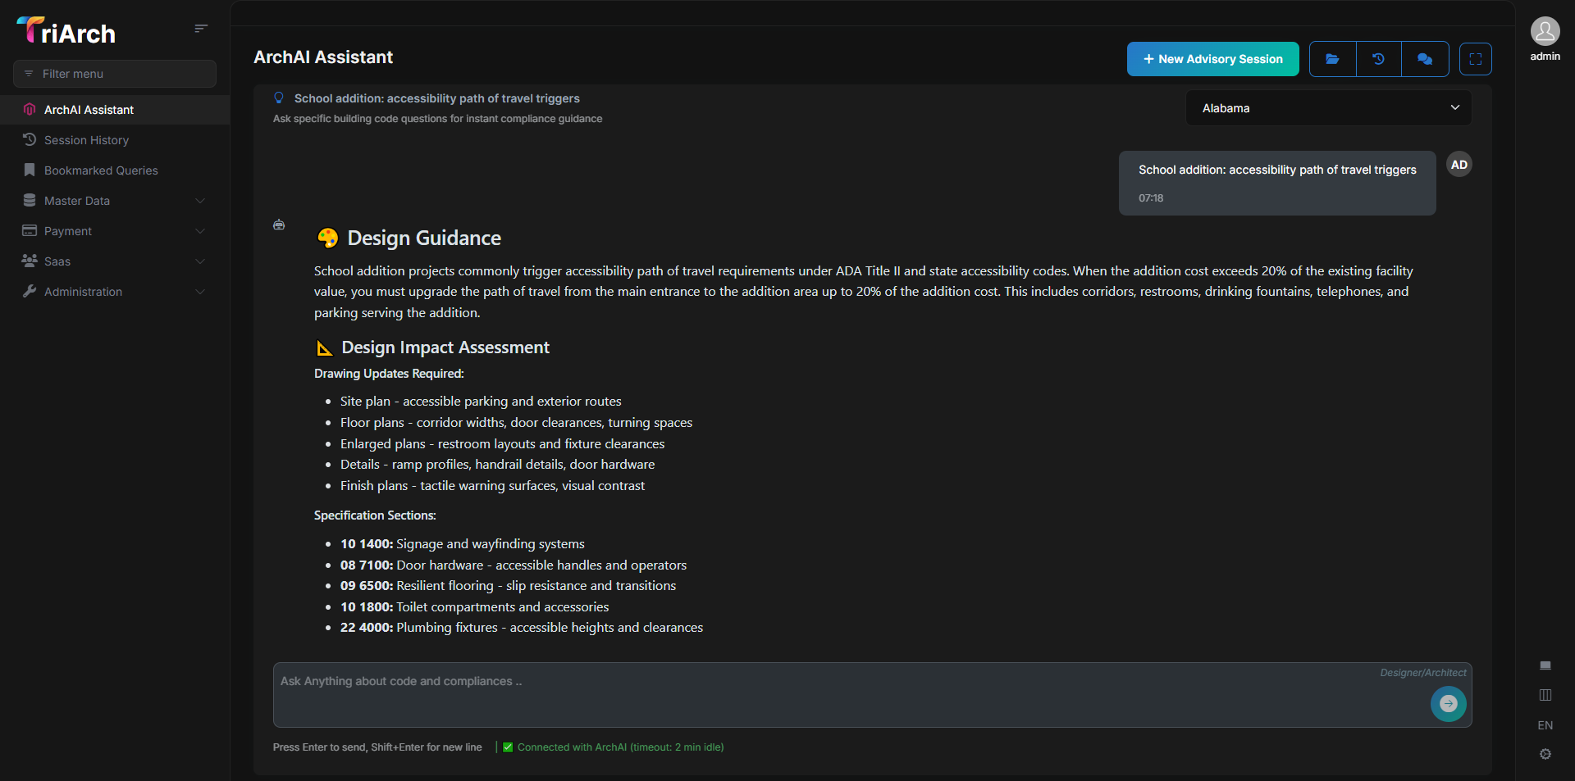Open Bookmarked Queries from the sidebar
The height and width of the screenshot is (781, 1575).
101,170
